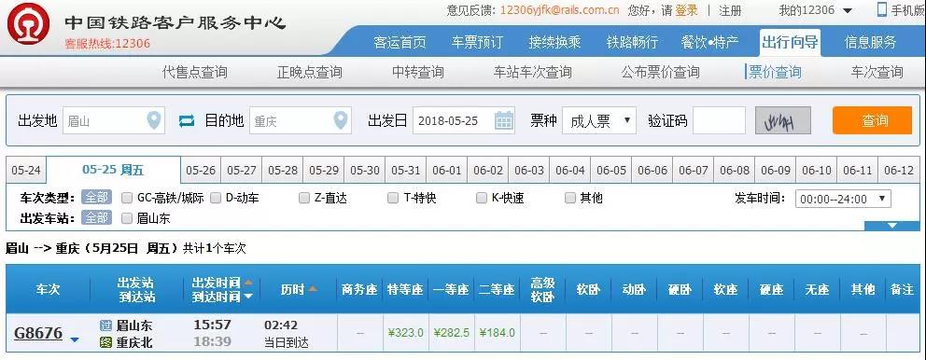
Task: Click the departure station location pin icon
Action: (x=153, y=121)
